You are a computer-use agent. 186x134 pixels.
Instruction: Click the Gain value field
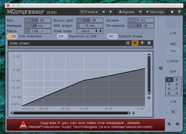pos(38,20)
